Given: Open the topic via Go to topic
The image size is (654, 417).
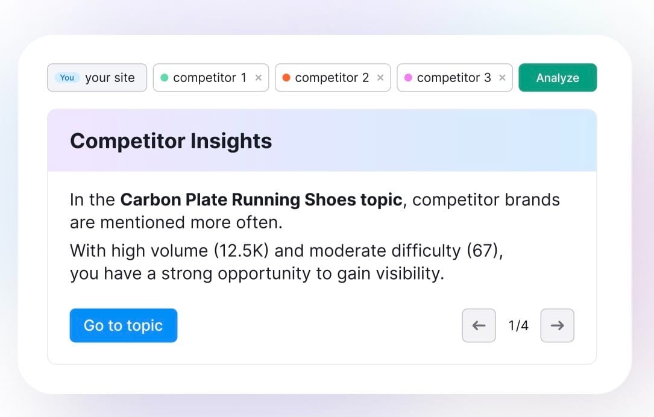Looking at the screenshot, I should click(x=123, y=325).
